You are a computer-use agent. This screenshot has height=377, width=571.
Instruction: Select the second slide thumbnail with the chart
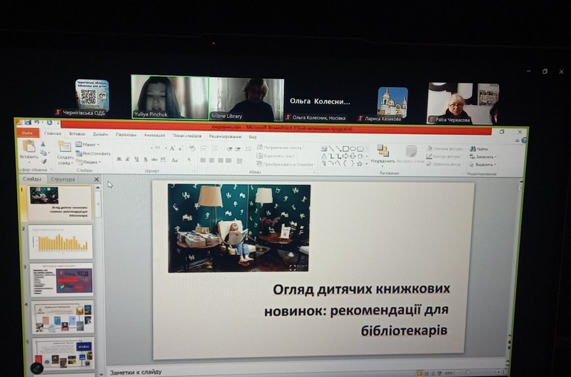(61, 242)
